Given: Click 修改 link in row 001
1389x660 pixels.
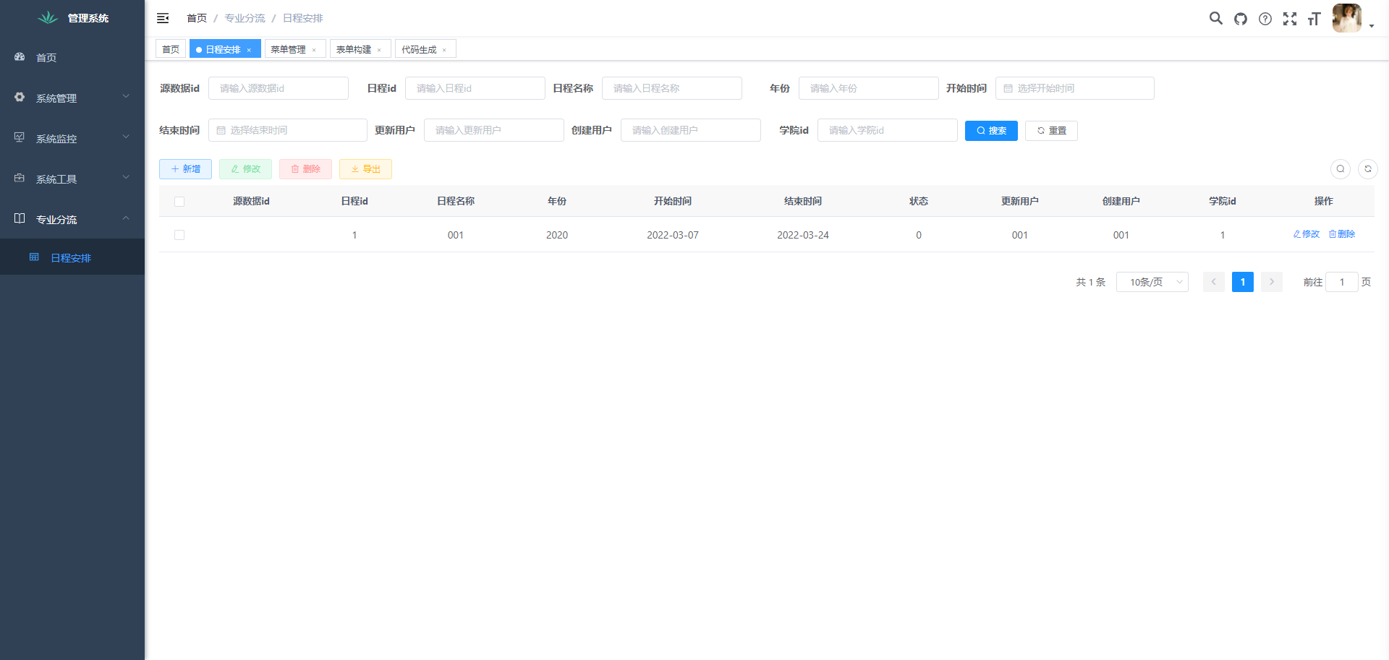Looking at the screenshot, I should [x=1307, y=234].
